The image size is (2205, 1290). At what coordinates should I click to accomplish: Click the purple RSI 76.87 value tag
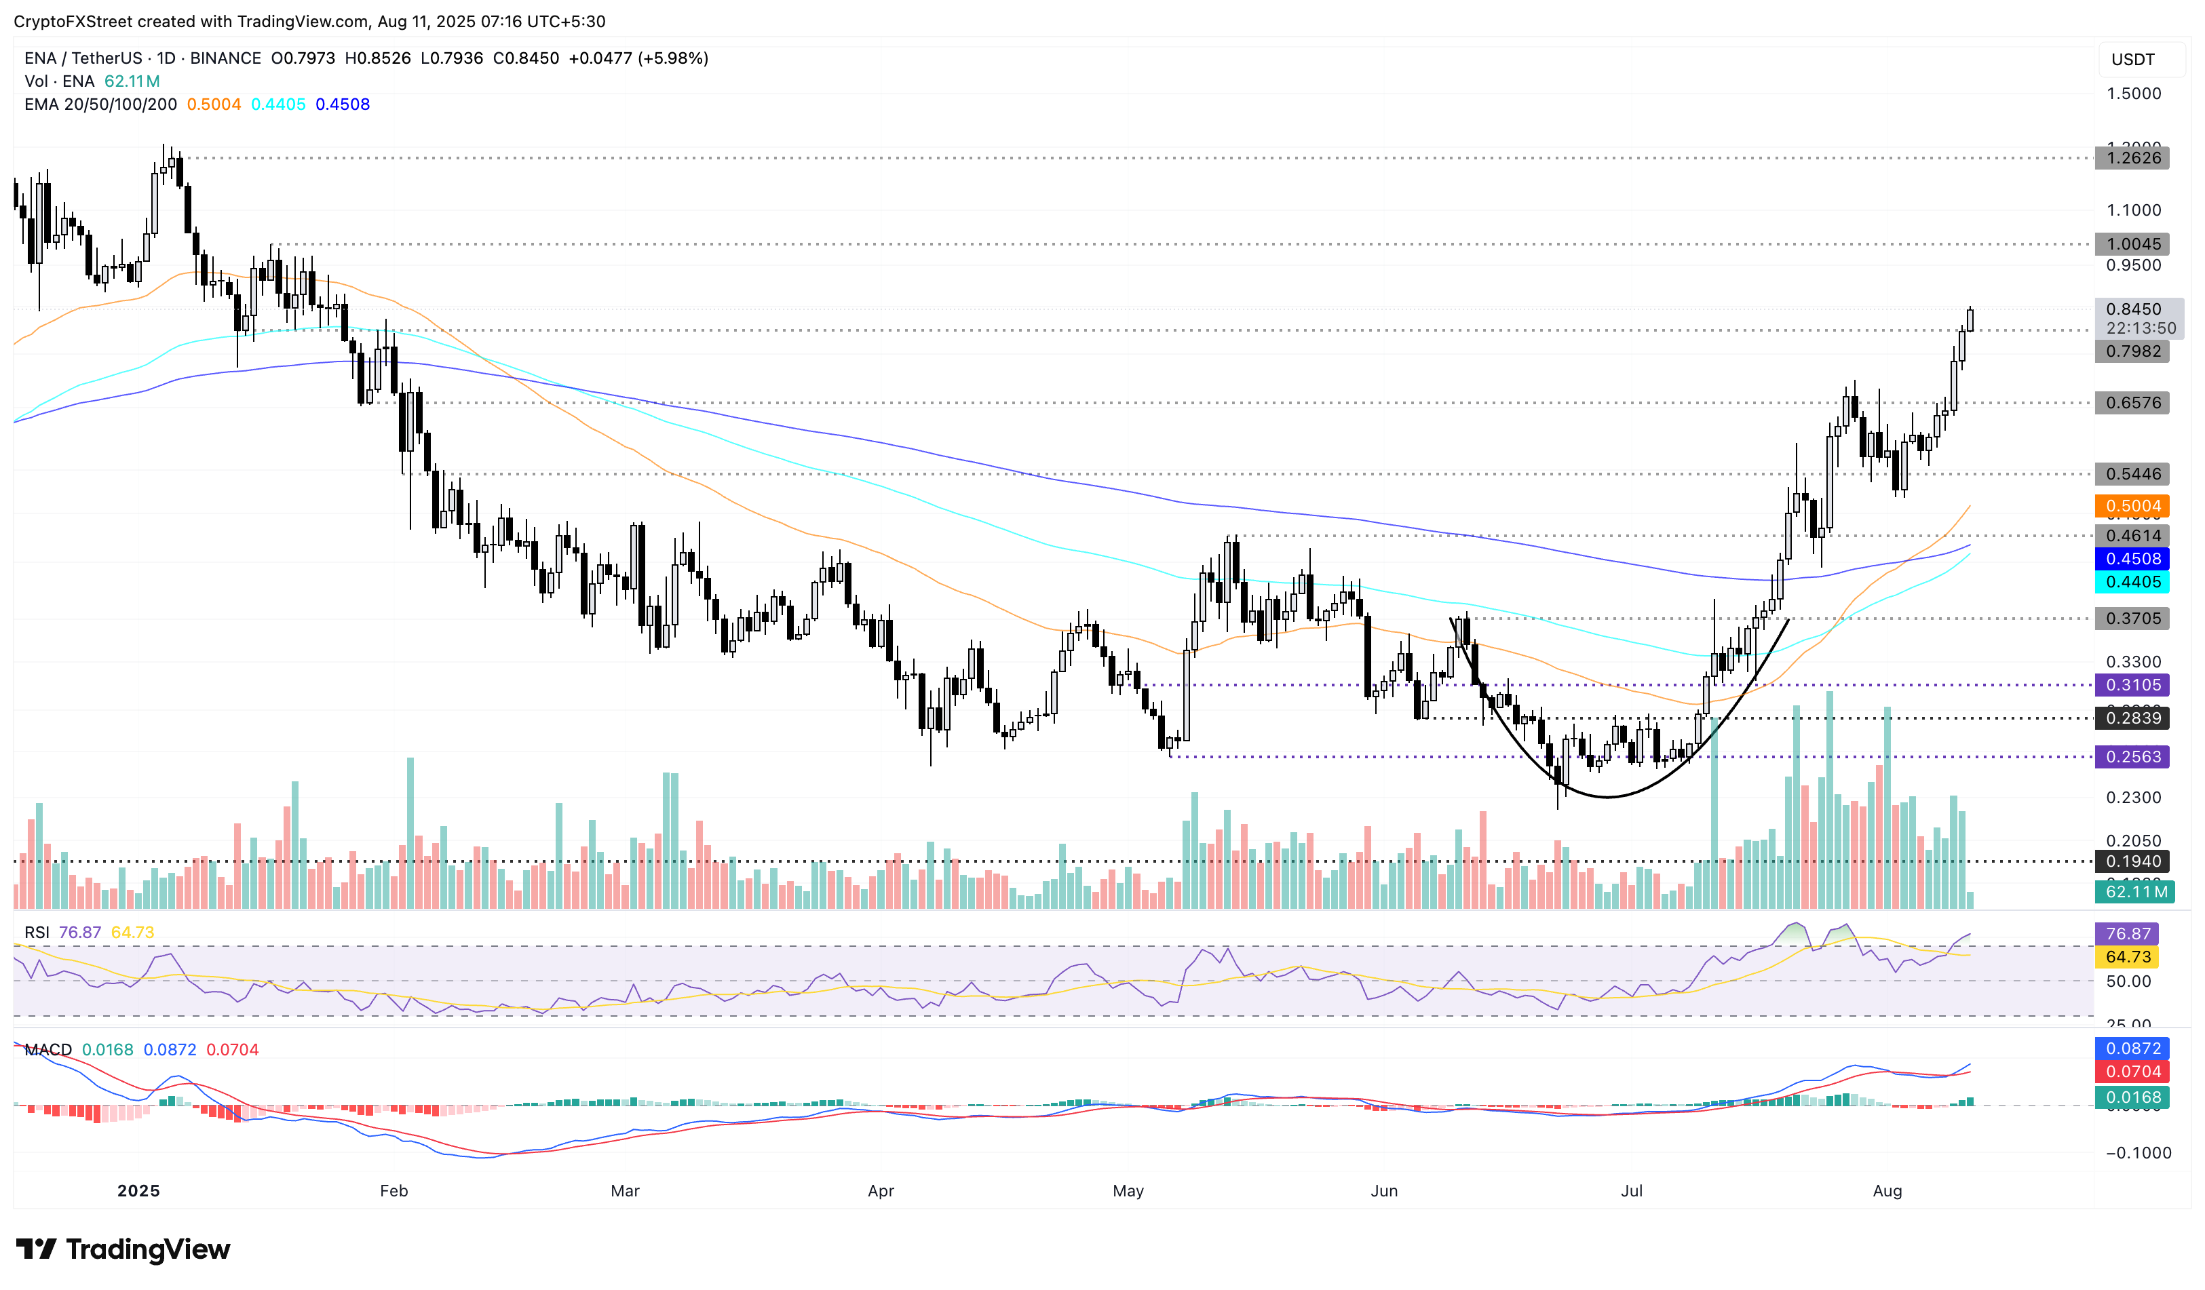coord(2126,934)
